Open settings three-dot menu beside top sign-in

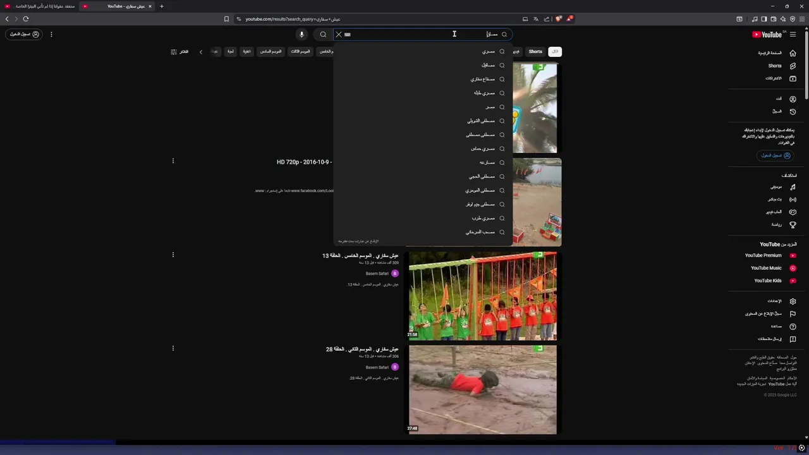(x=51, y=35)
